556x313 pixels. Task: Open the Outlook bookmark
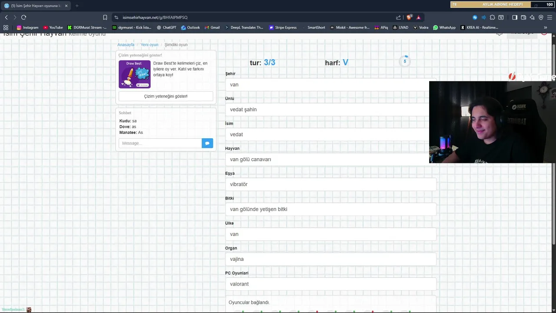click(x=190, y=27)
